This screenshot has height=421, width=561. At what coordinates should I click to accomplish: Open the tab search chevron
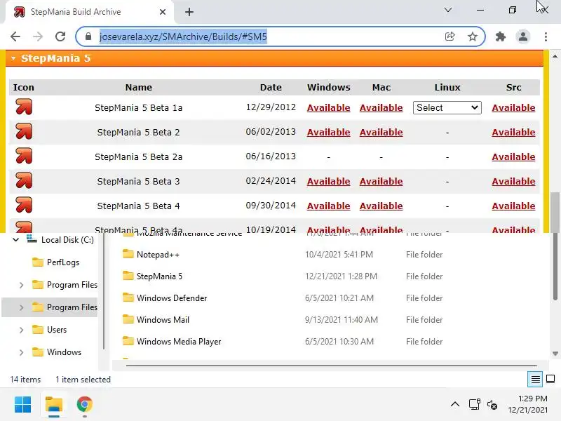click(x=448, y=10)
